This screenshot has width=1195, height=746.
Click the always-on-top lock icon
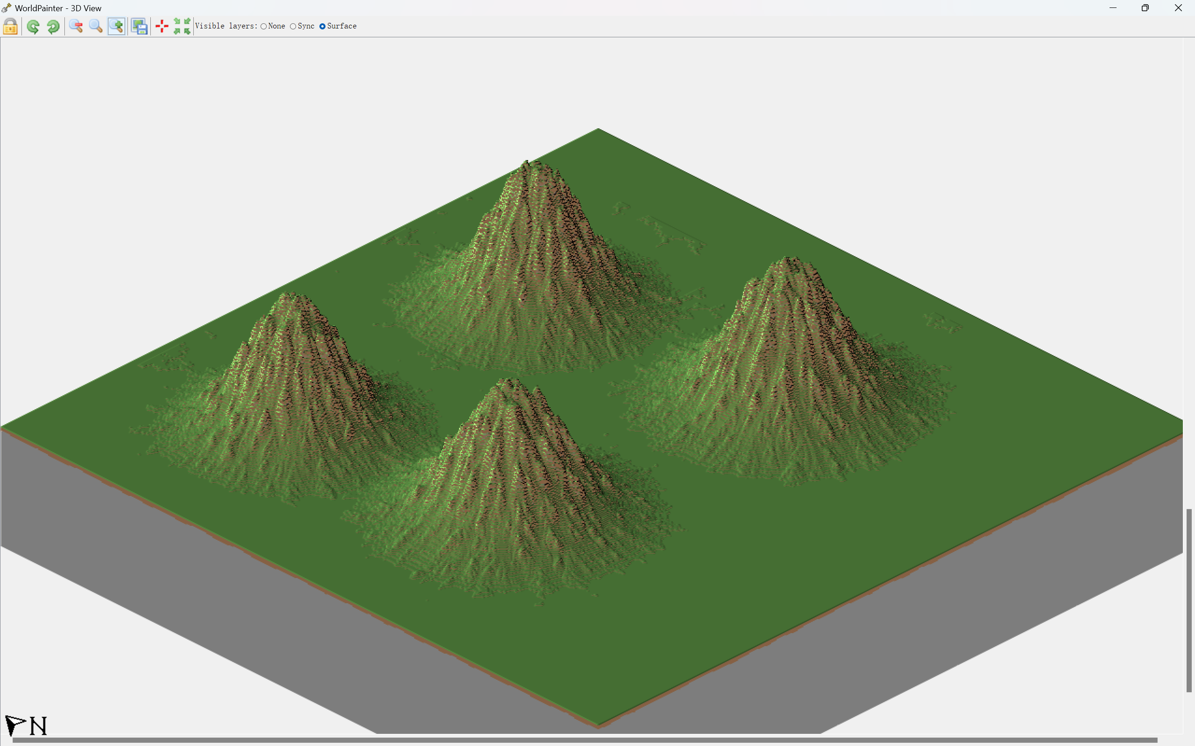(x=10, y=26)
